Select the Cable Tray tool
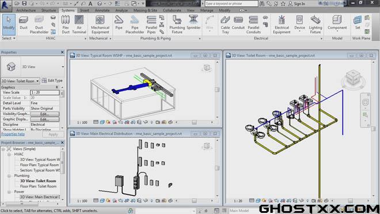The width and height of the screenshot is (380, 214). 225,24
